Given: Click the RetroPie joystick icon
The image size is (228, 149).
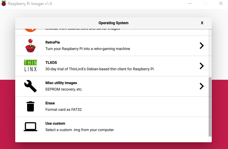Looking at the screenshot, I should (30, 46).
